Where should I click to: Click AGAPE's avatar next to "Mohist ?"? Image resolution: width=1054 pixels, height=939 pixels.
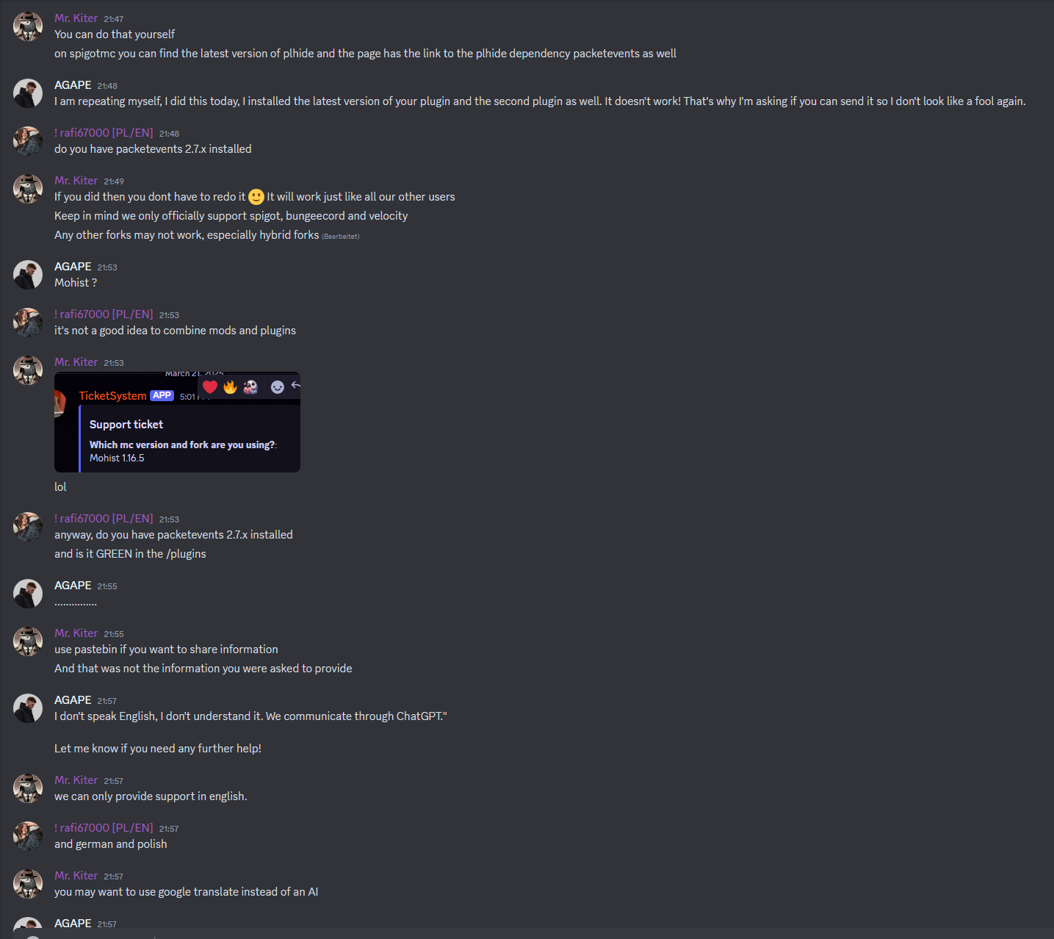point(28,275)
